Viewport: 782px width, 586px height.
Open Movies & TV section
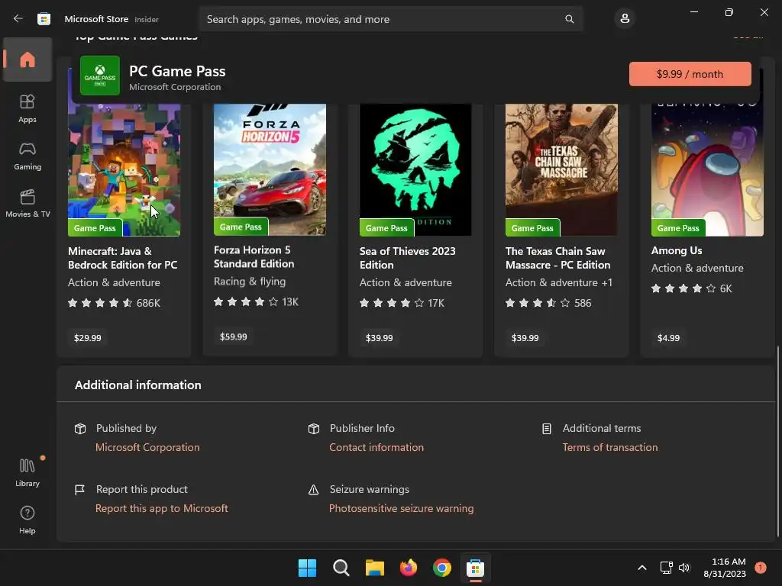click(27, 203)
